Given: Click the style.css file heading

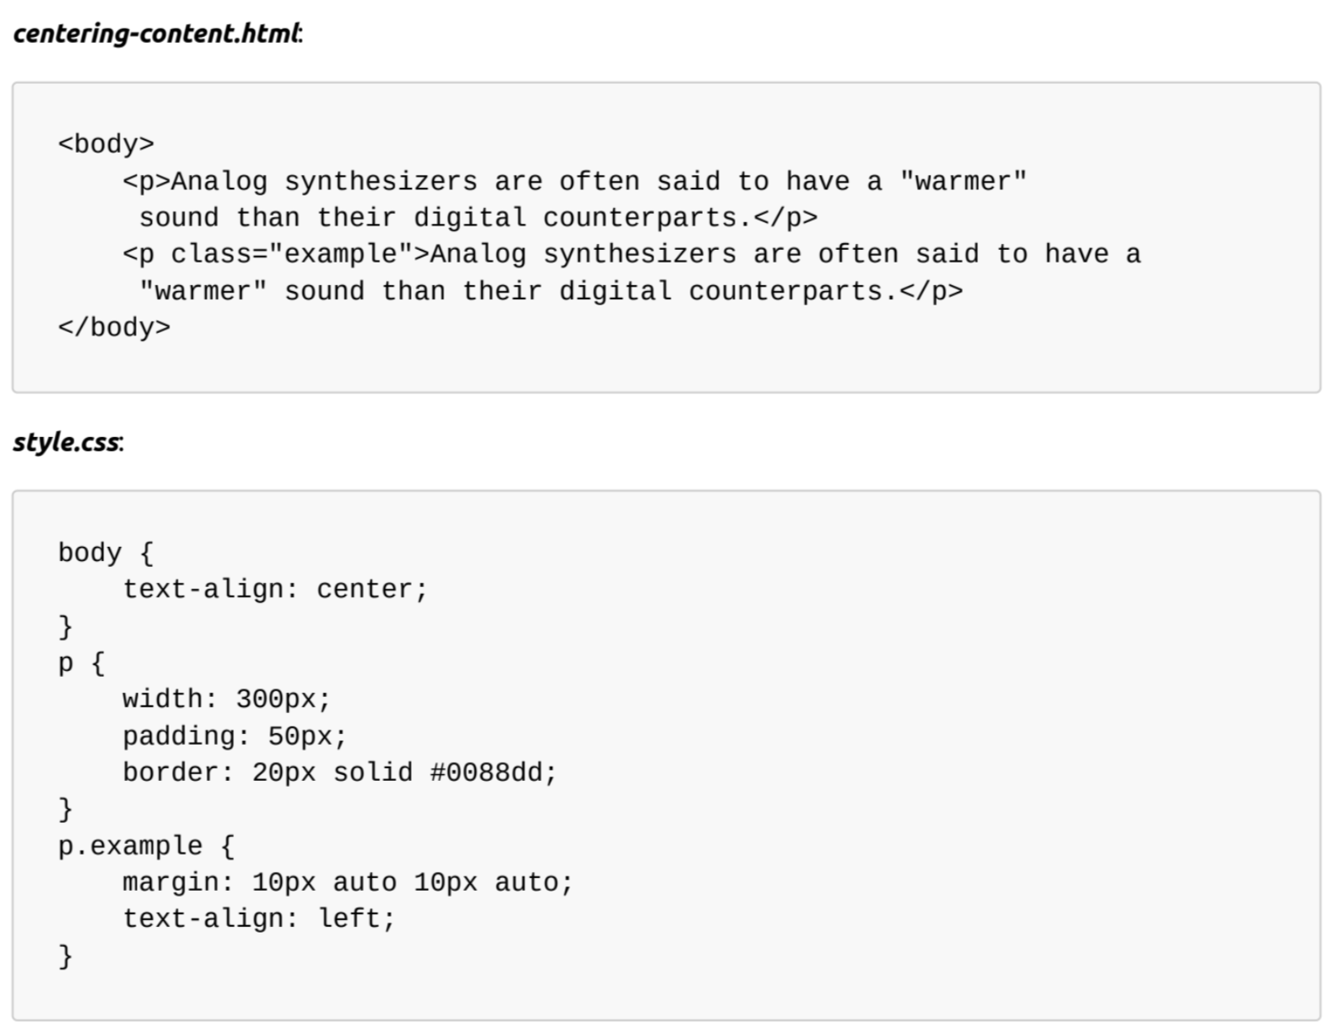Looking at the screenshot, I should coord(65,442).
